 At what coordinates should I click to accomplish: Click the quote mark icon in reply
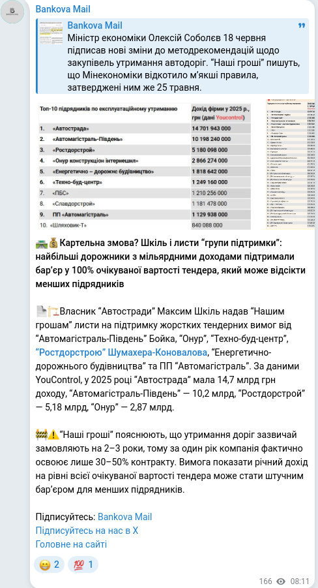[x=302, y=26]
